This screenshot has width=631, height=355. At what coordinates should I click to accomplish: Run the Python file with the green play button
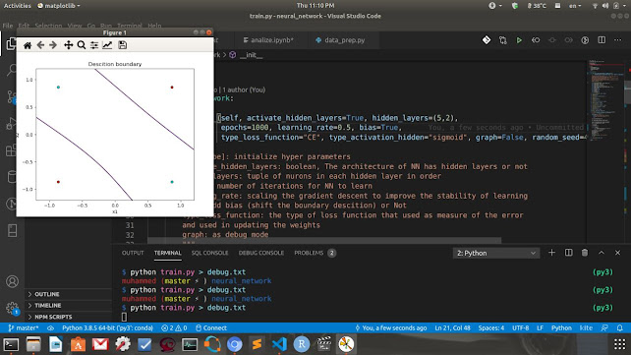pos(519,40)
